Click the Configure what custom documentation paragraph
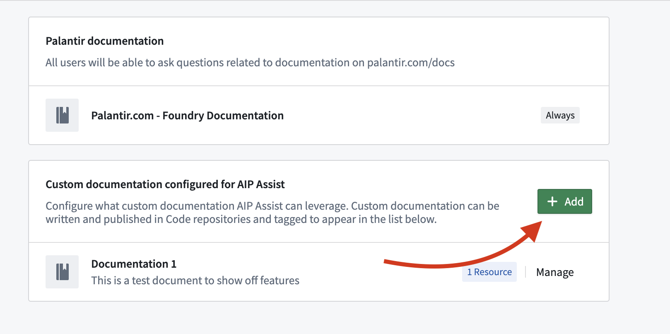670x334 pixels. point(272,213)
